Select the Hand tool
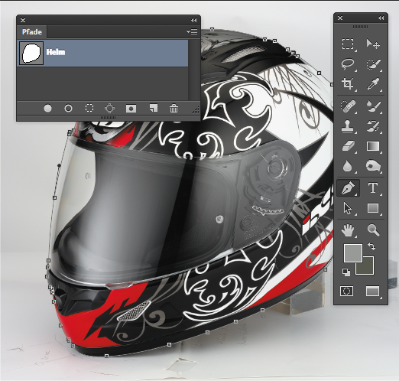This screenshot has height=381, width=399. coord(348,230)
